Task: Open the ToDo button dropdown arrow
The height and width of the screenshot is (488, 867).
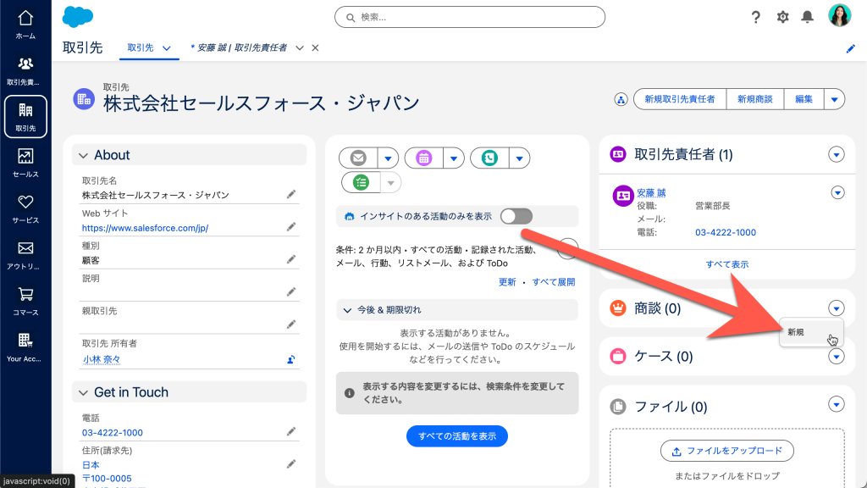Action: point(390,183)
